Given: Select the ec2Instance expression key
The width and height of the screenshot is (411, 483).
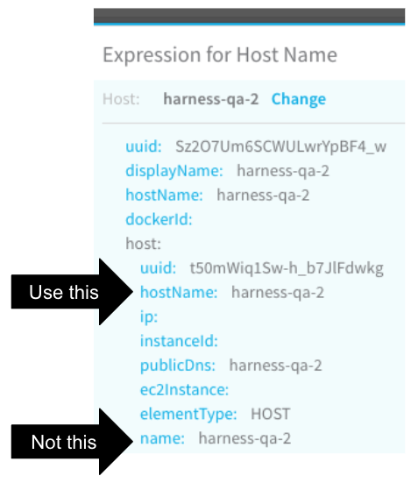Looking at the screenshot, I should [x=184, y=390].
